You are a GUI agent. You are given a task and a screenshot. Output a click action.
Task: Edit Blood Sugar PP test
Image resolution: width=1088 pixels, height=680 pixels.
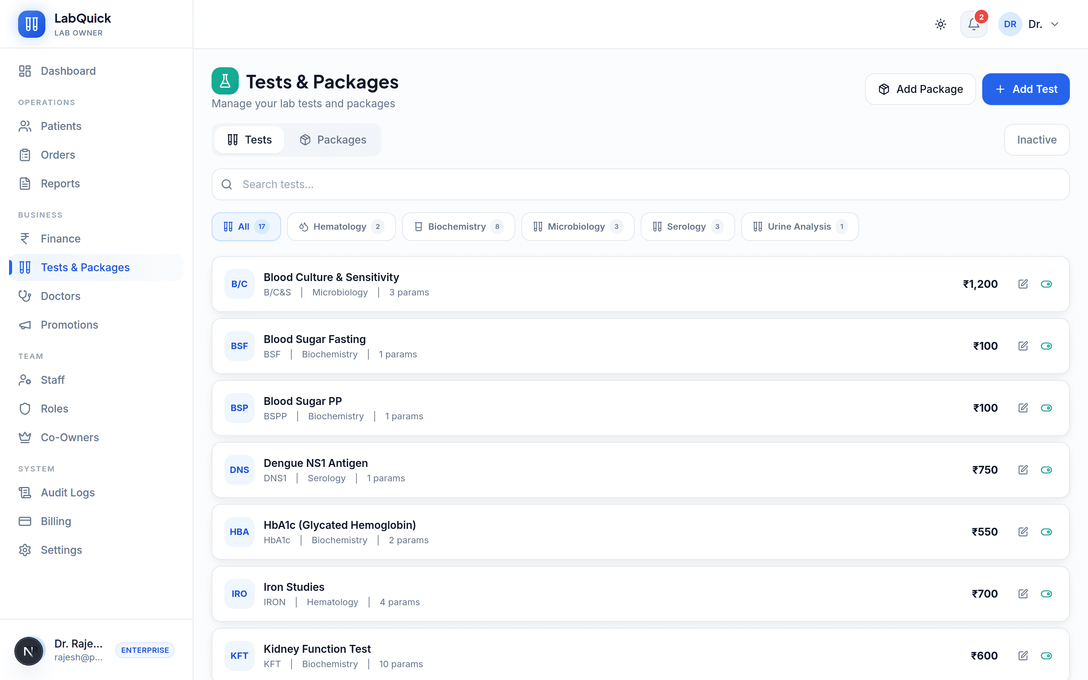1023,408
